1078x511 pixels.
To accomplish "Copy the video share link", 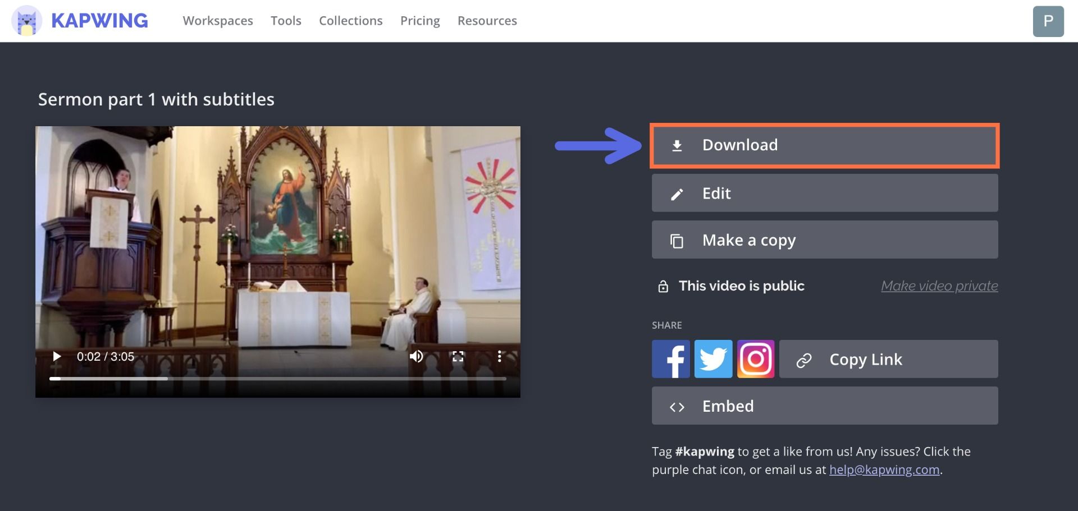I will pos(888,359).
